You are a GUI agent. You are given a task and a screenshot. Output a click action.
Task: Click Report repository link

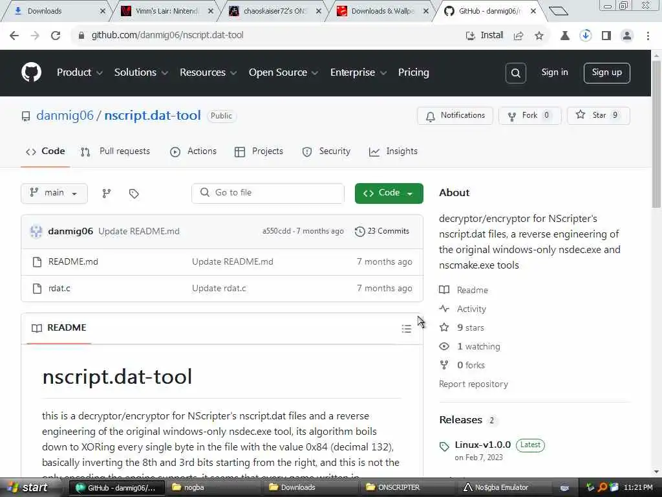pyautogui.click(x=473, y=384)
